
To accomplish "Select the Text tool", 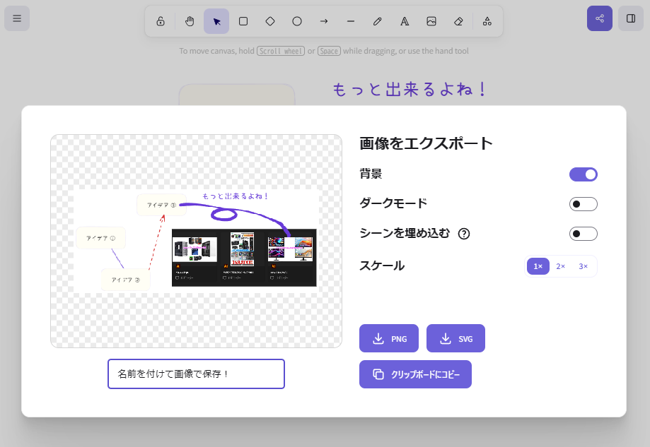I will pyautogui.click(x=405, y=21).
